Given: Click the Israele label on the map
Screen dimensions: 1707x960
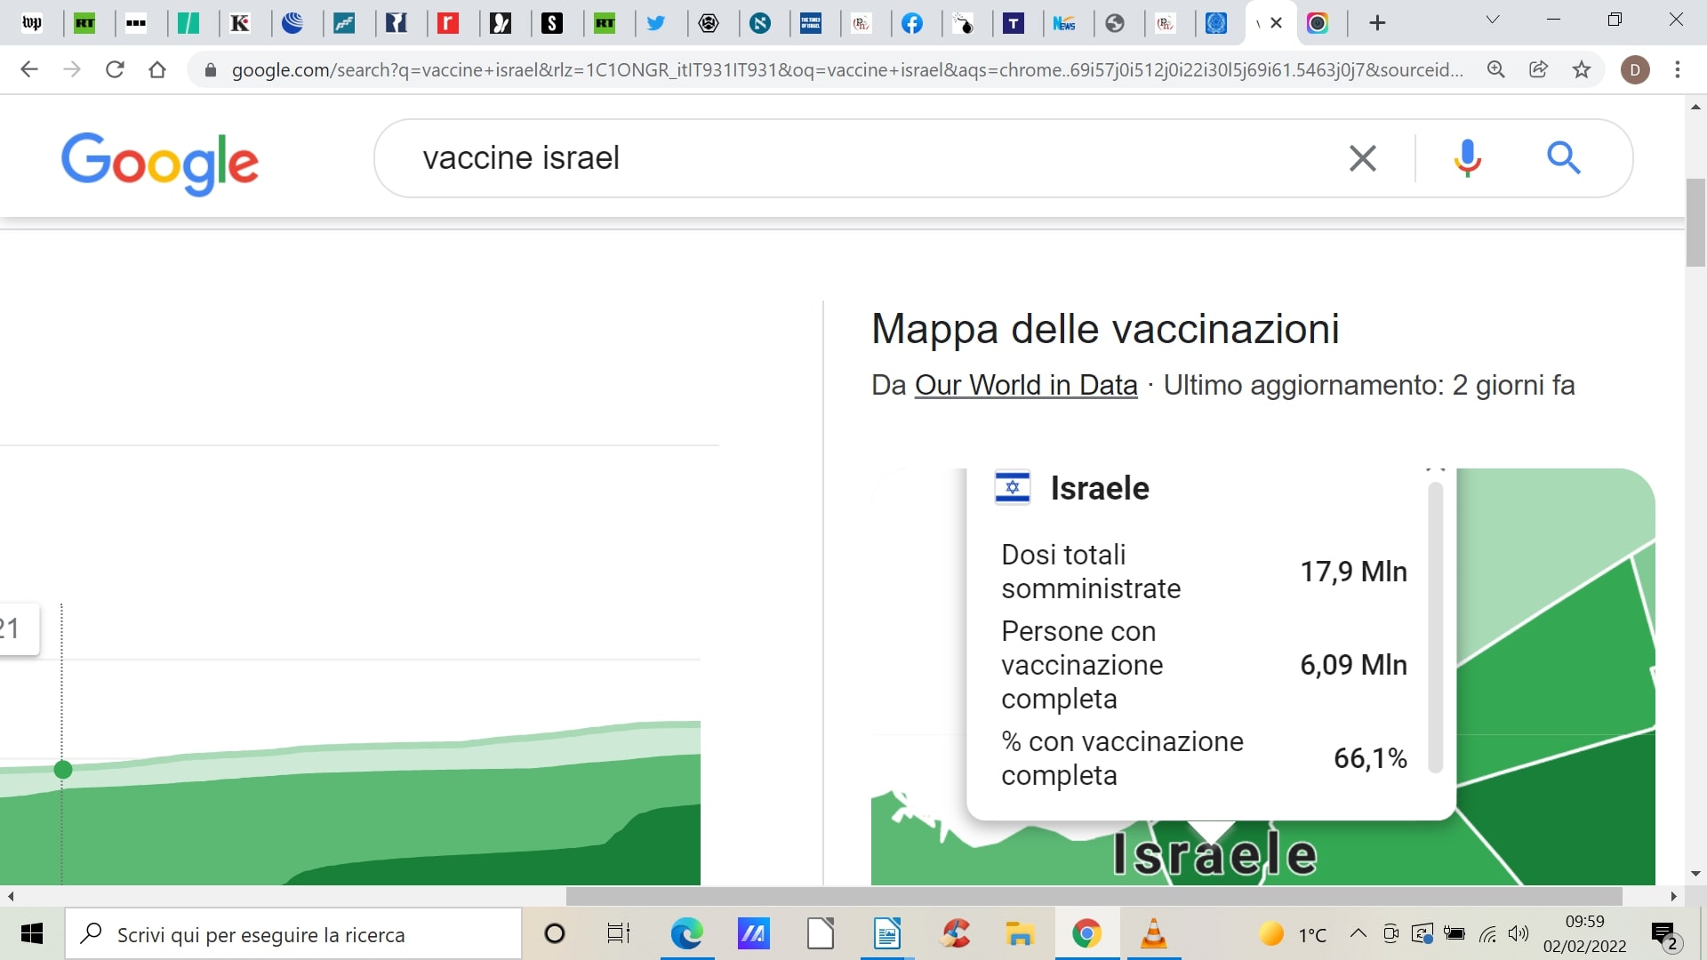Looking at the screenshot, I should pyautogui.click(x=1214, y=854).
